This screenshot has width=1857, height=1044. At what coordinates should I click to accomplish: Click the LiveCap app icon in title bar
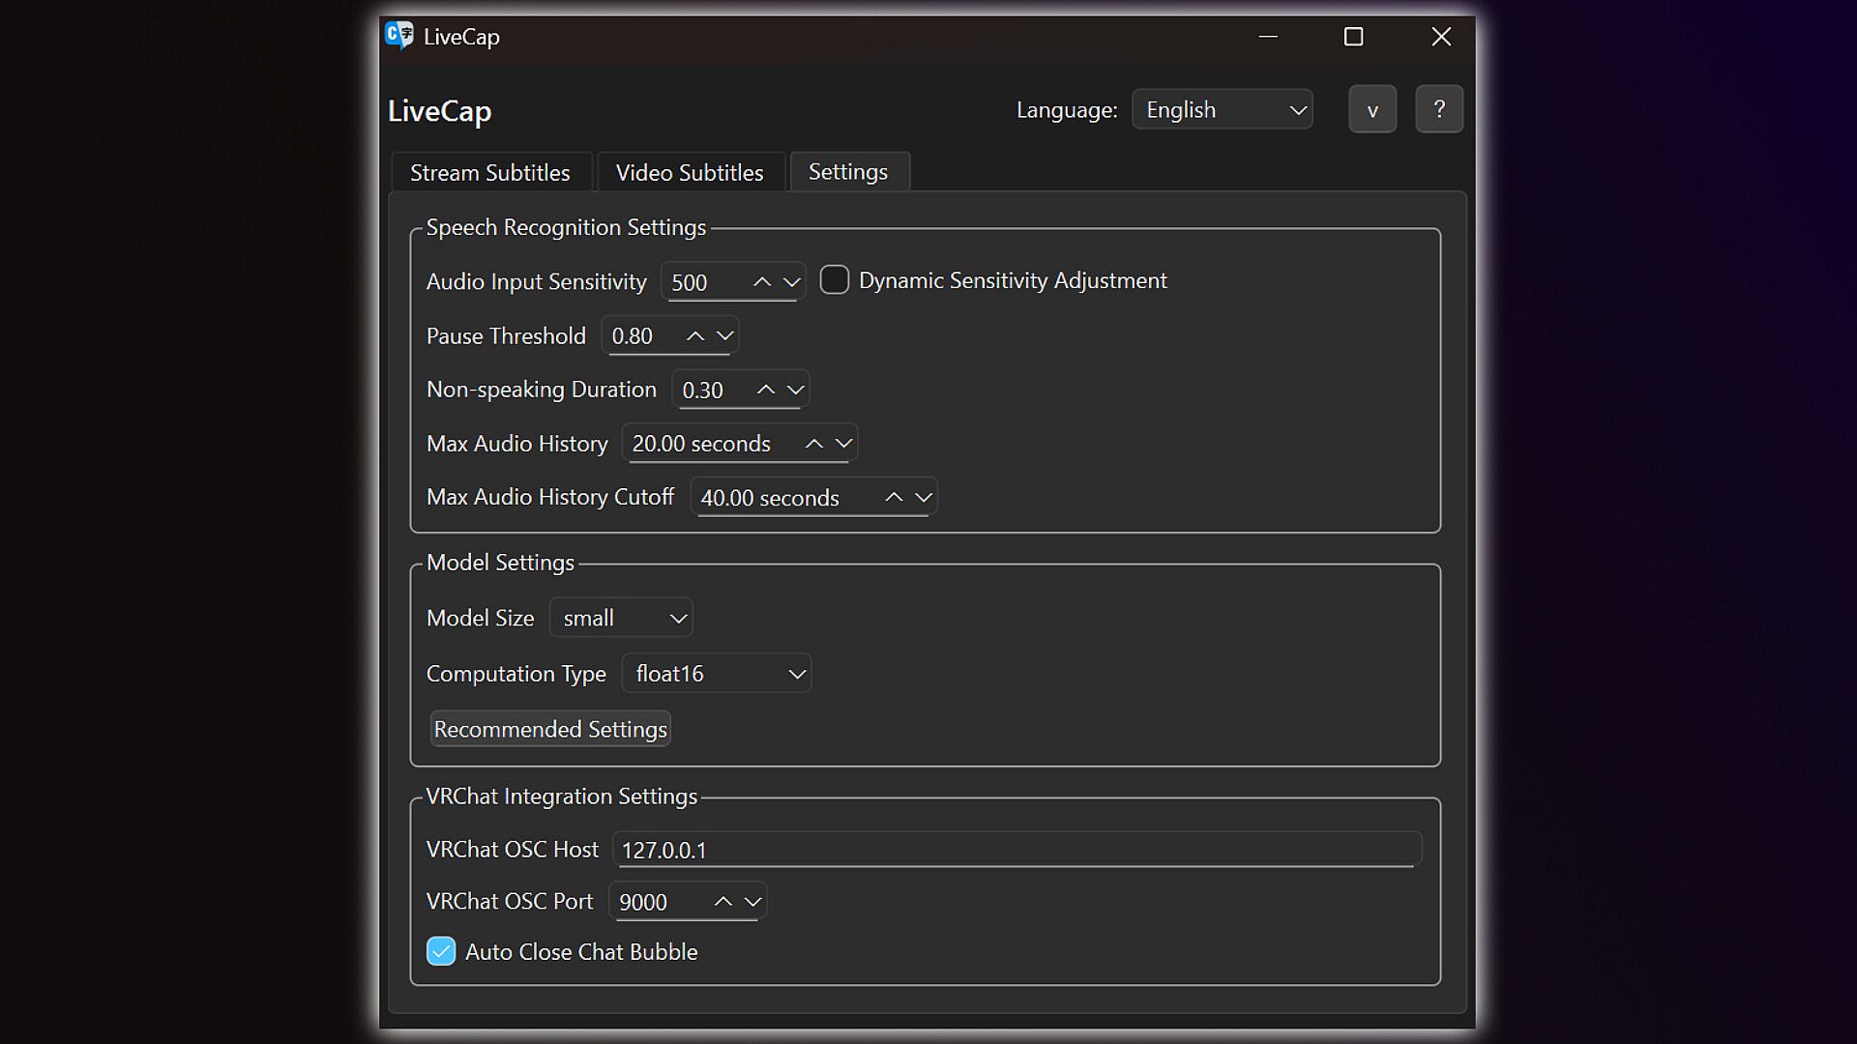(x=398, y=36)
